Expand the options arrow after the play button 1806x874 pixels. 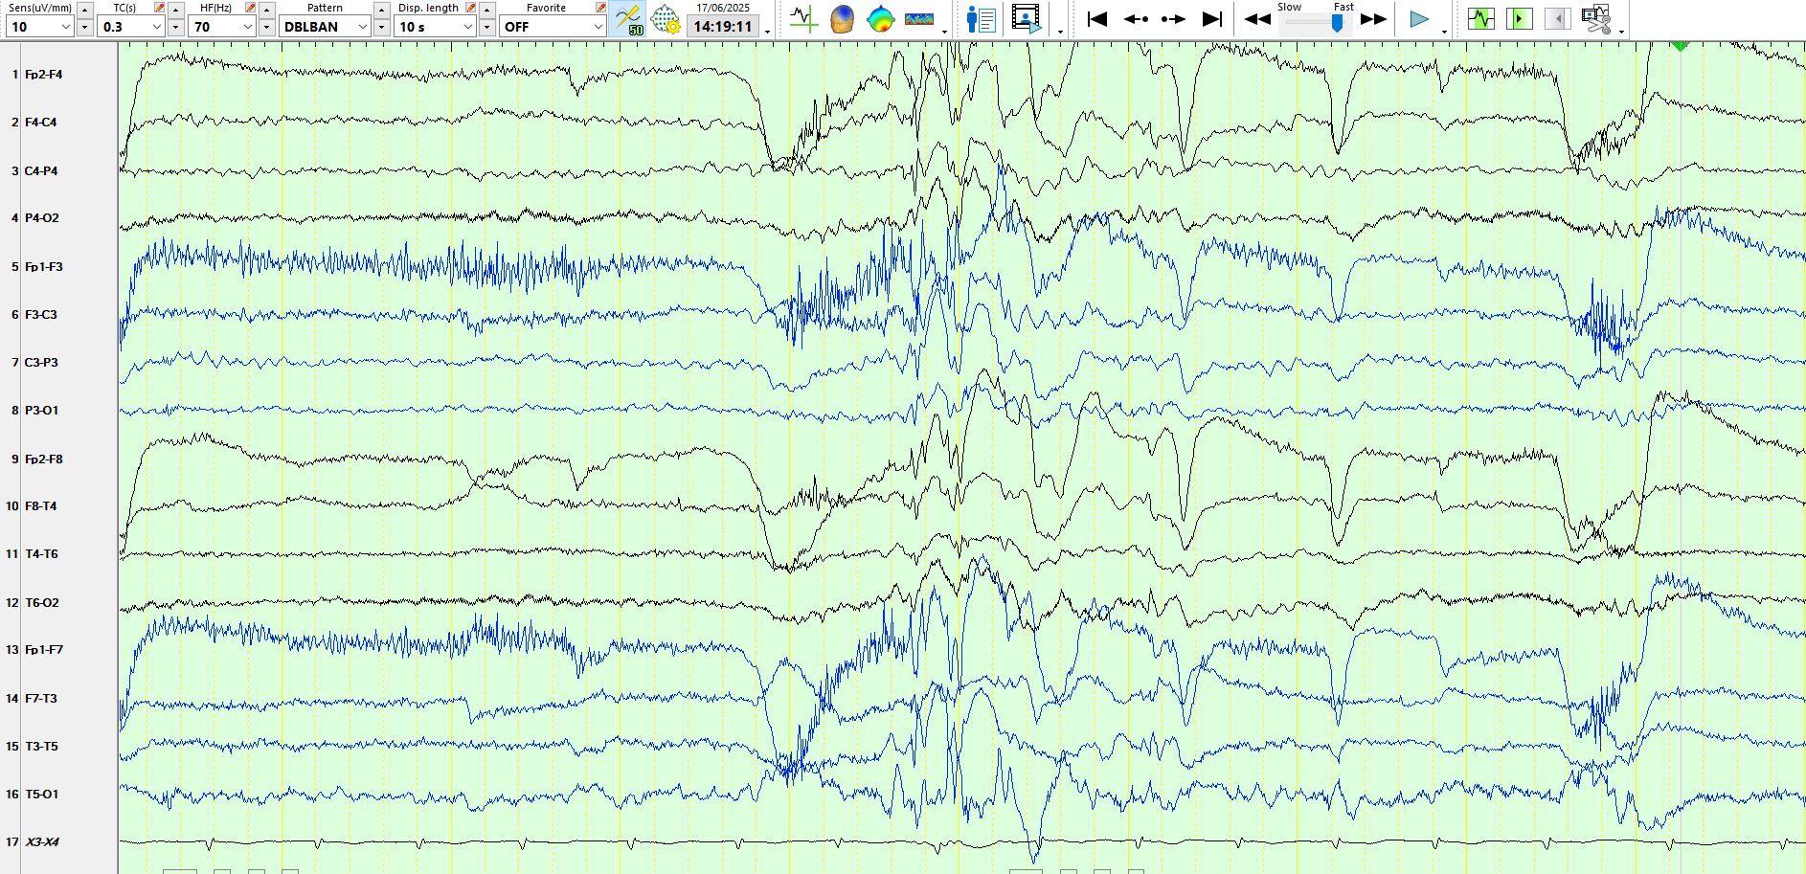[1444, 32]
